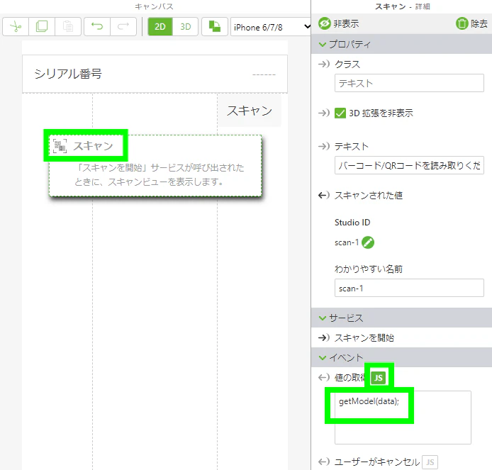Click the overlapping layers toolbar icon
This screenshot has height=470, width=492.
[215, 27]
